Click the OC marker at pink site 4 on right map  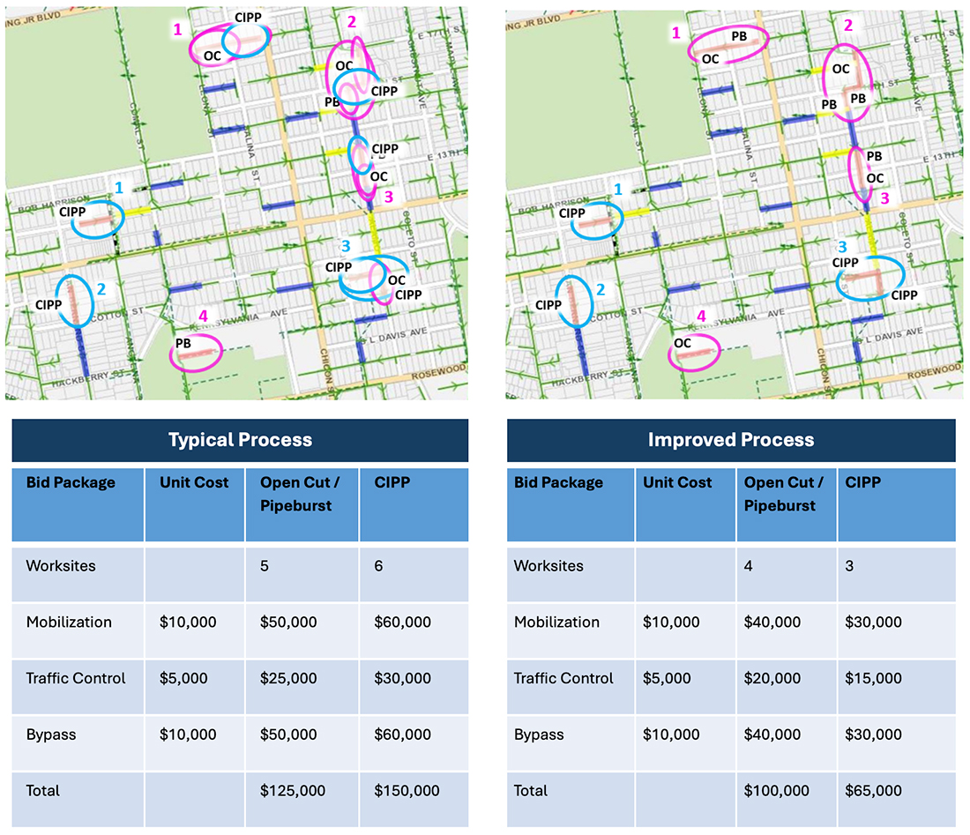(683, 343)
